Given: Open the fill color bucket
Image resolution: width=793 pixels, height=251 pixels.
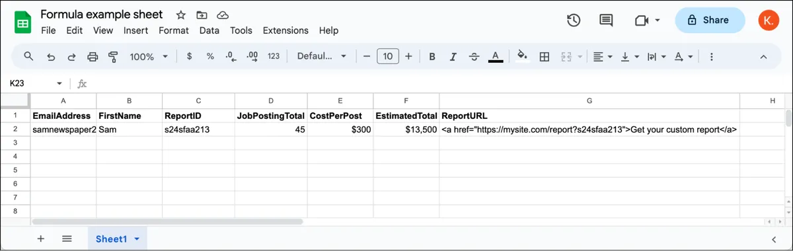Looking at the screenshot, I should tap(522, 57).
